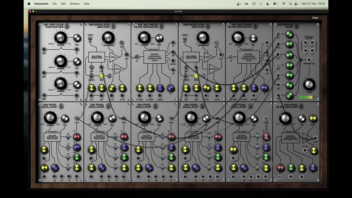Click the yellow LEVEL knob on the Pearl Filter-Amplifier
This screenshot has height=198, width=352.
click(313, 119)
